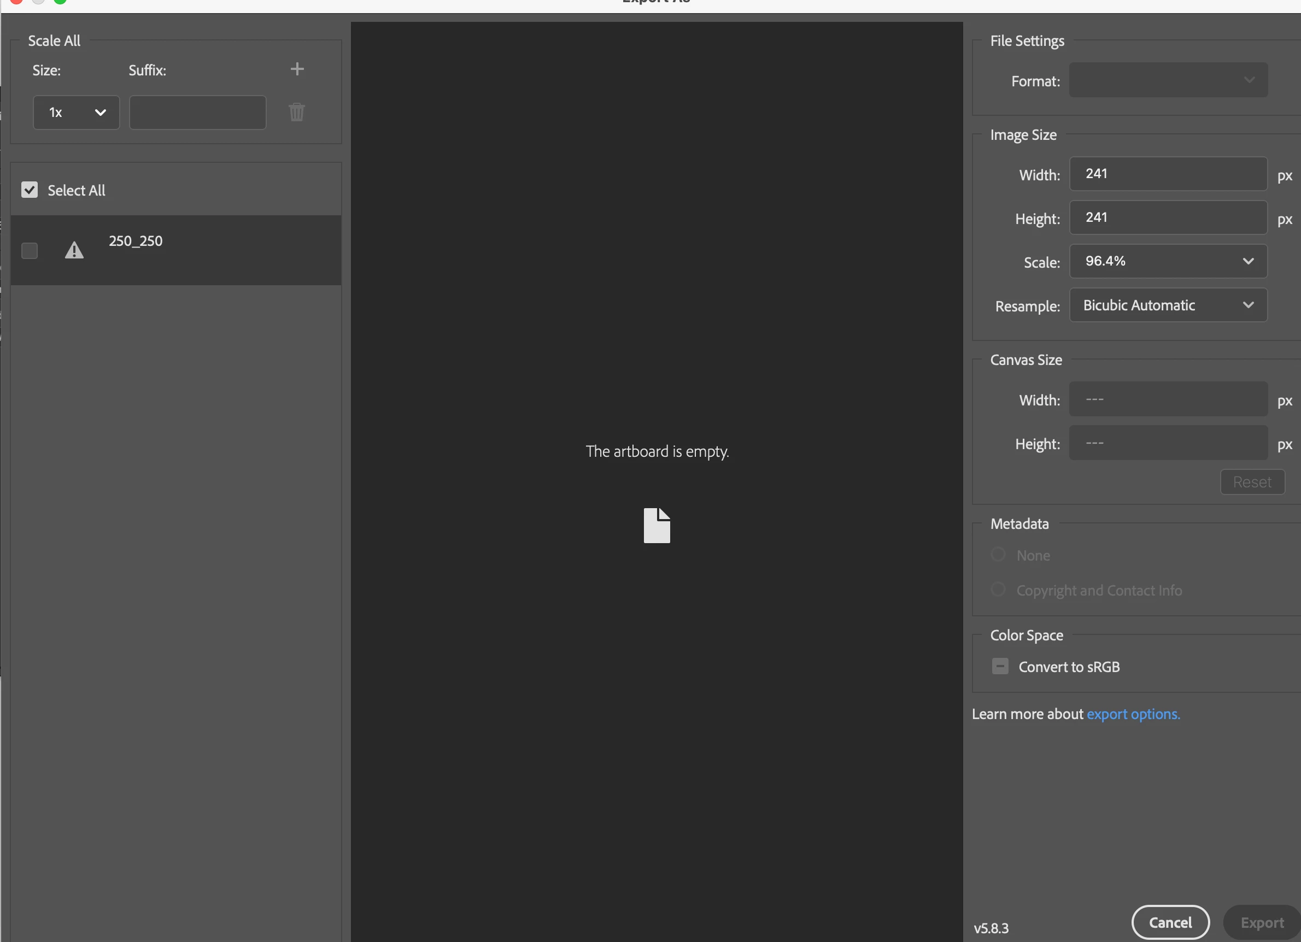This screenshot has width=1301, height=942.
Task: Click the plus icon to add scale size
Action: (x=297, y=69)
